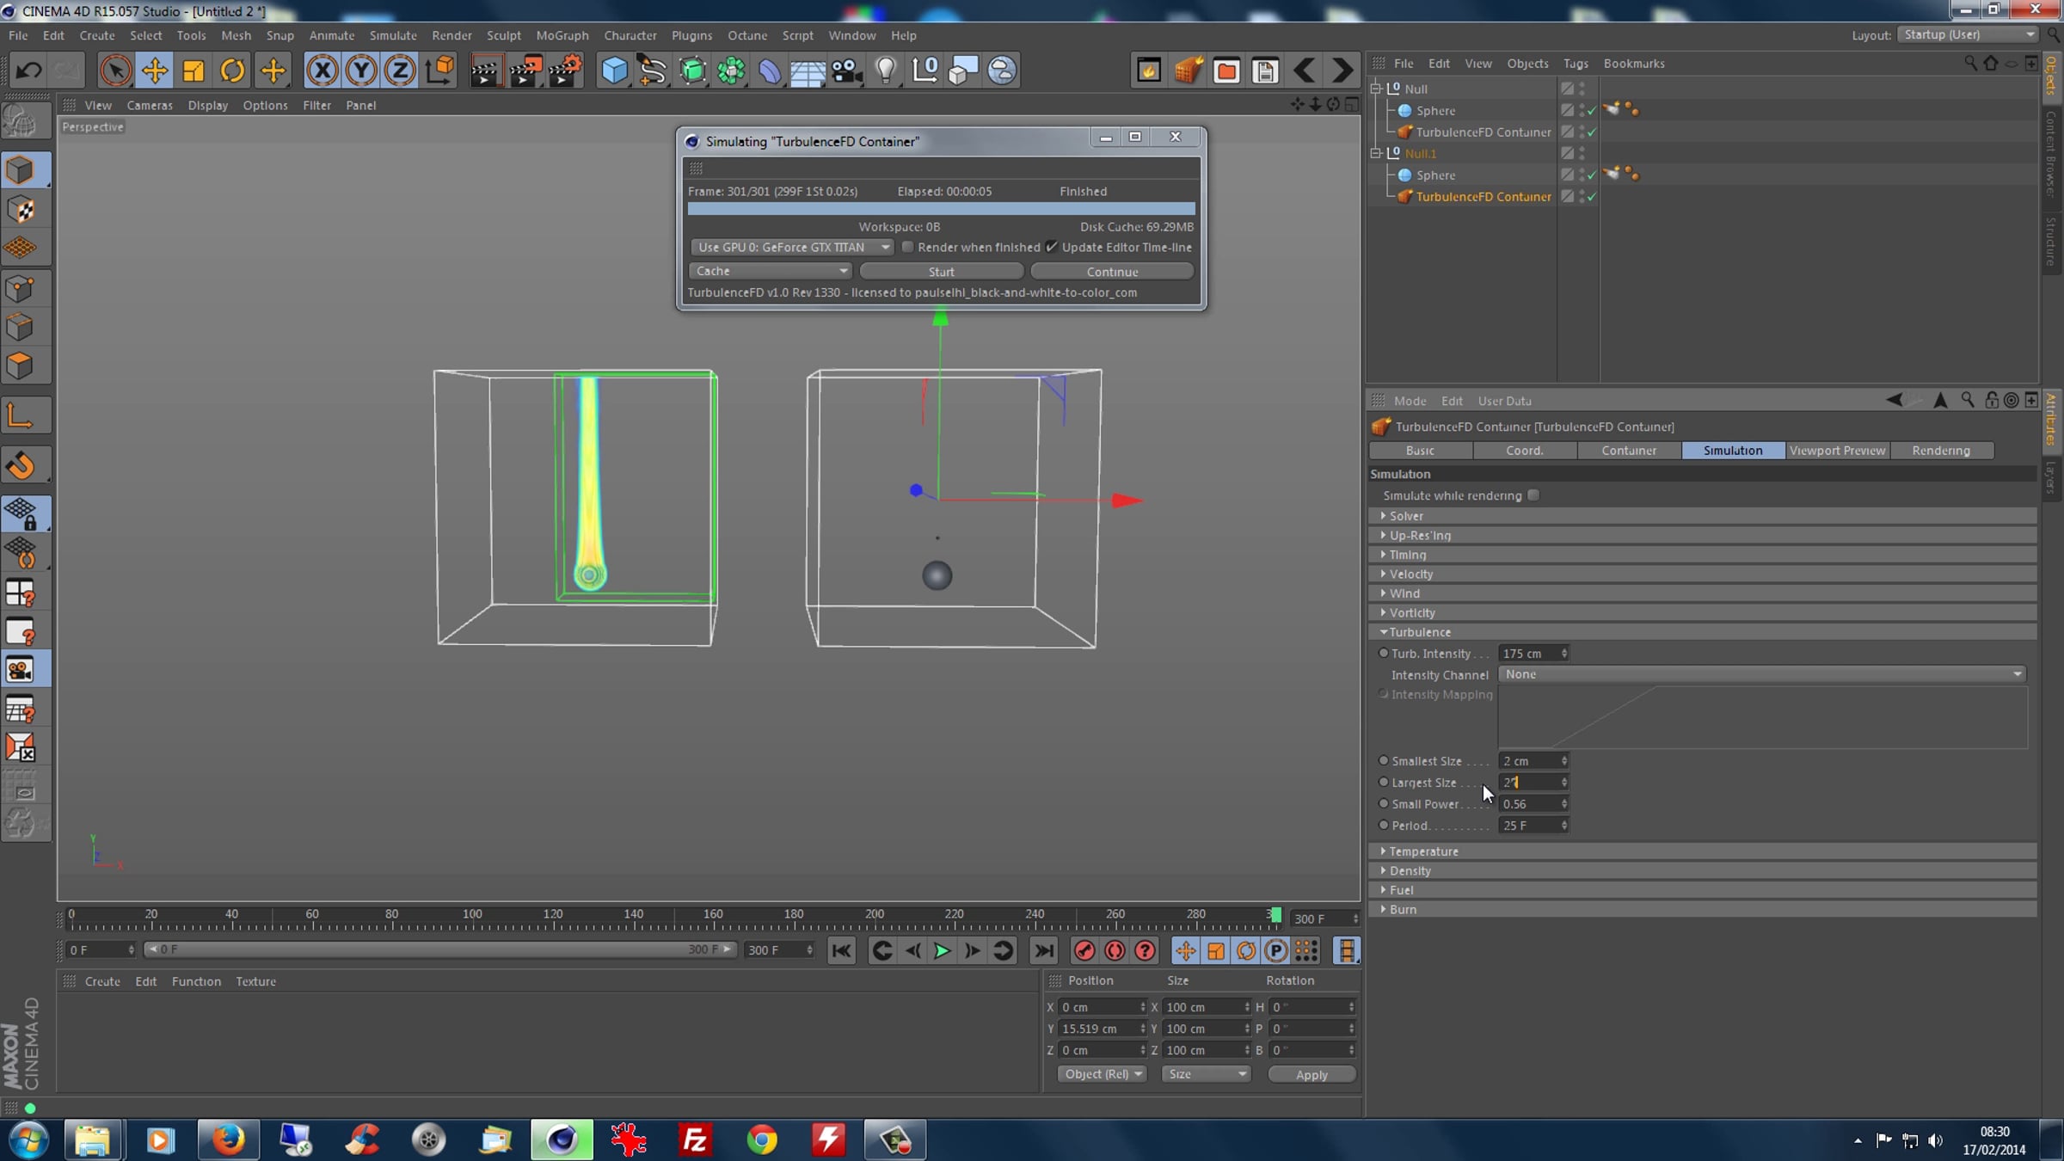Click the preview range slider bar
Image resolution: width=2064 pixels, height=1161 pixels.
(x=440, y=949)
